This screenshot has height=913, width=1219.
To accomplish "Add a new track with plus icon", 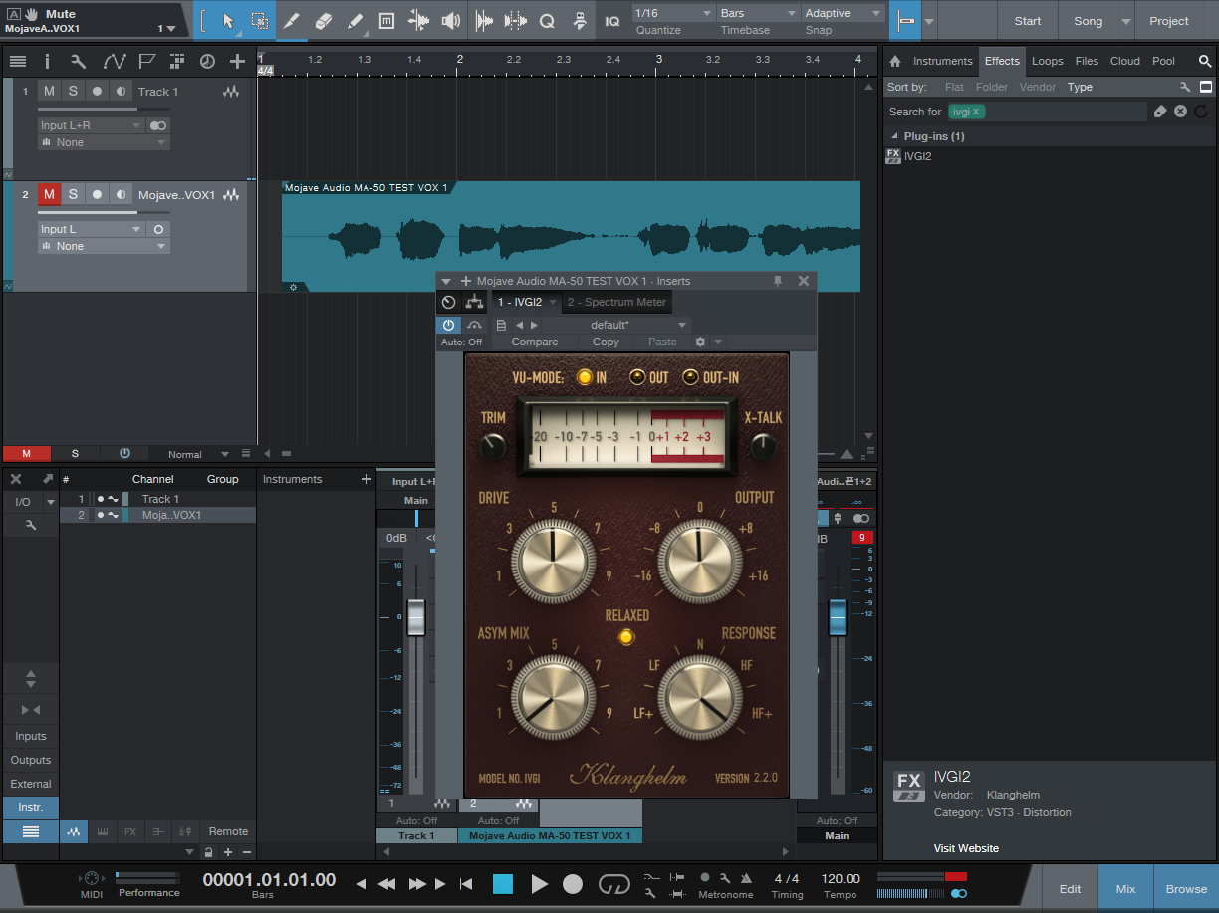I will pyautogui.click(x=237, y=62).
